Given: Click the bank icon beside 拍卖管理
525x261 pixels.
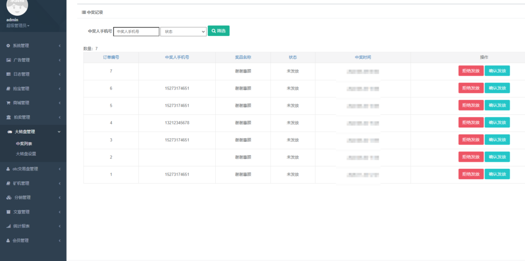Looking at the screenshot, I should tap(8, 117).
